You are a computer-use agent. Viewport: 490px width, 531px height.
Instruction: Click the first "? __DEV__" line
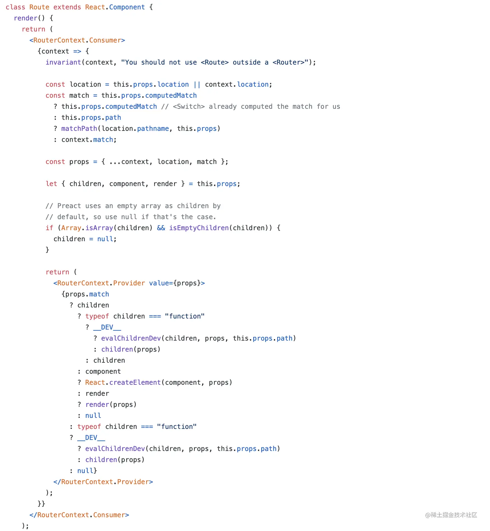tap(103, 327)
